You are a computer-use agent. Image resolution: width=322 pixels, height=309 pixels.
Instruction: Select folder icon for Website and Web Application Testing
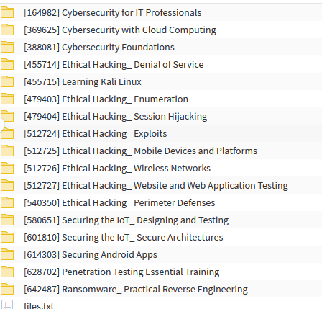click(x=7, y=185)
